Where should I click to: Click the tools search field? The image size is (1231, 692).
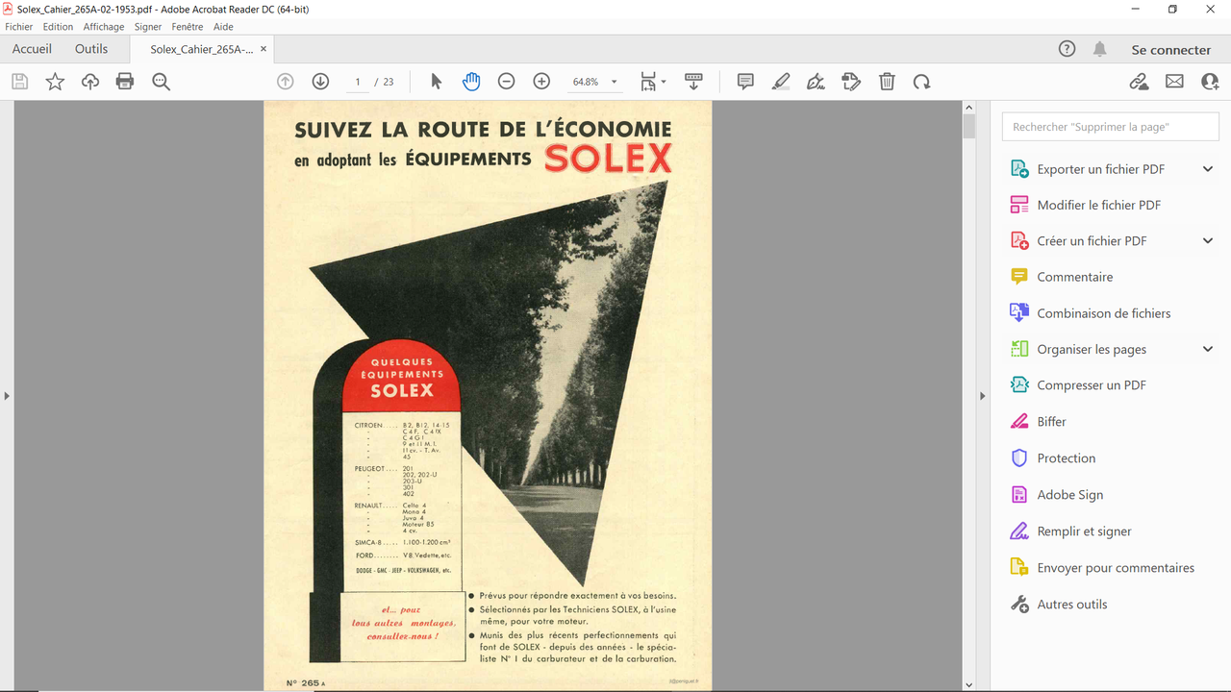point(1111,127)
